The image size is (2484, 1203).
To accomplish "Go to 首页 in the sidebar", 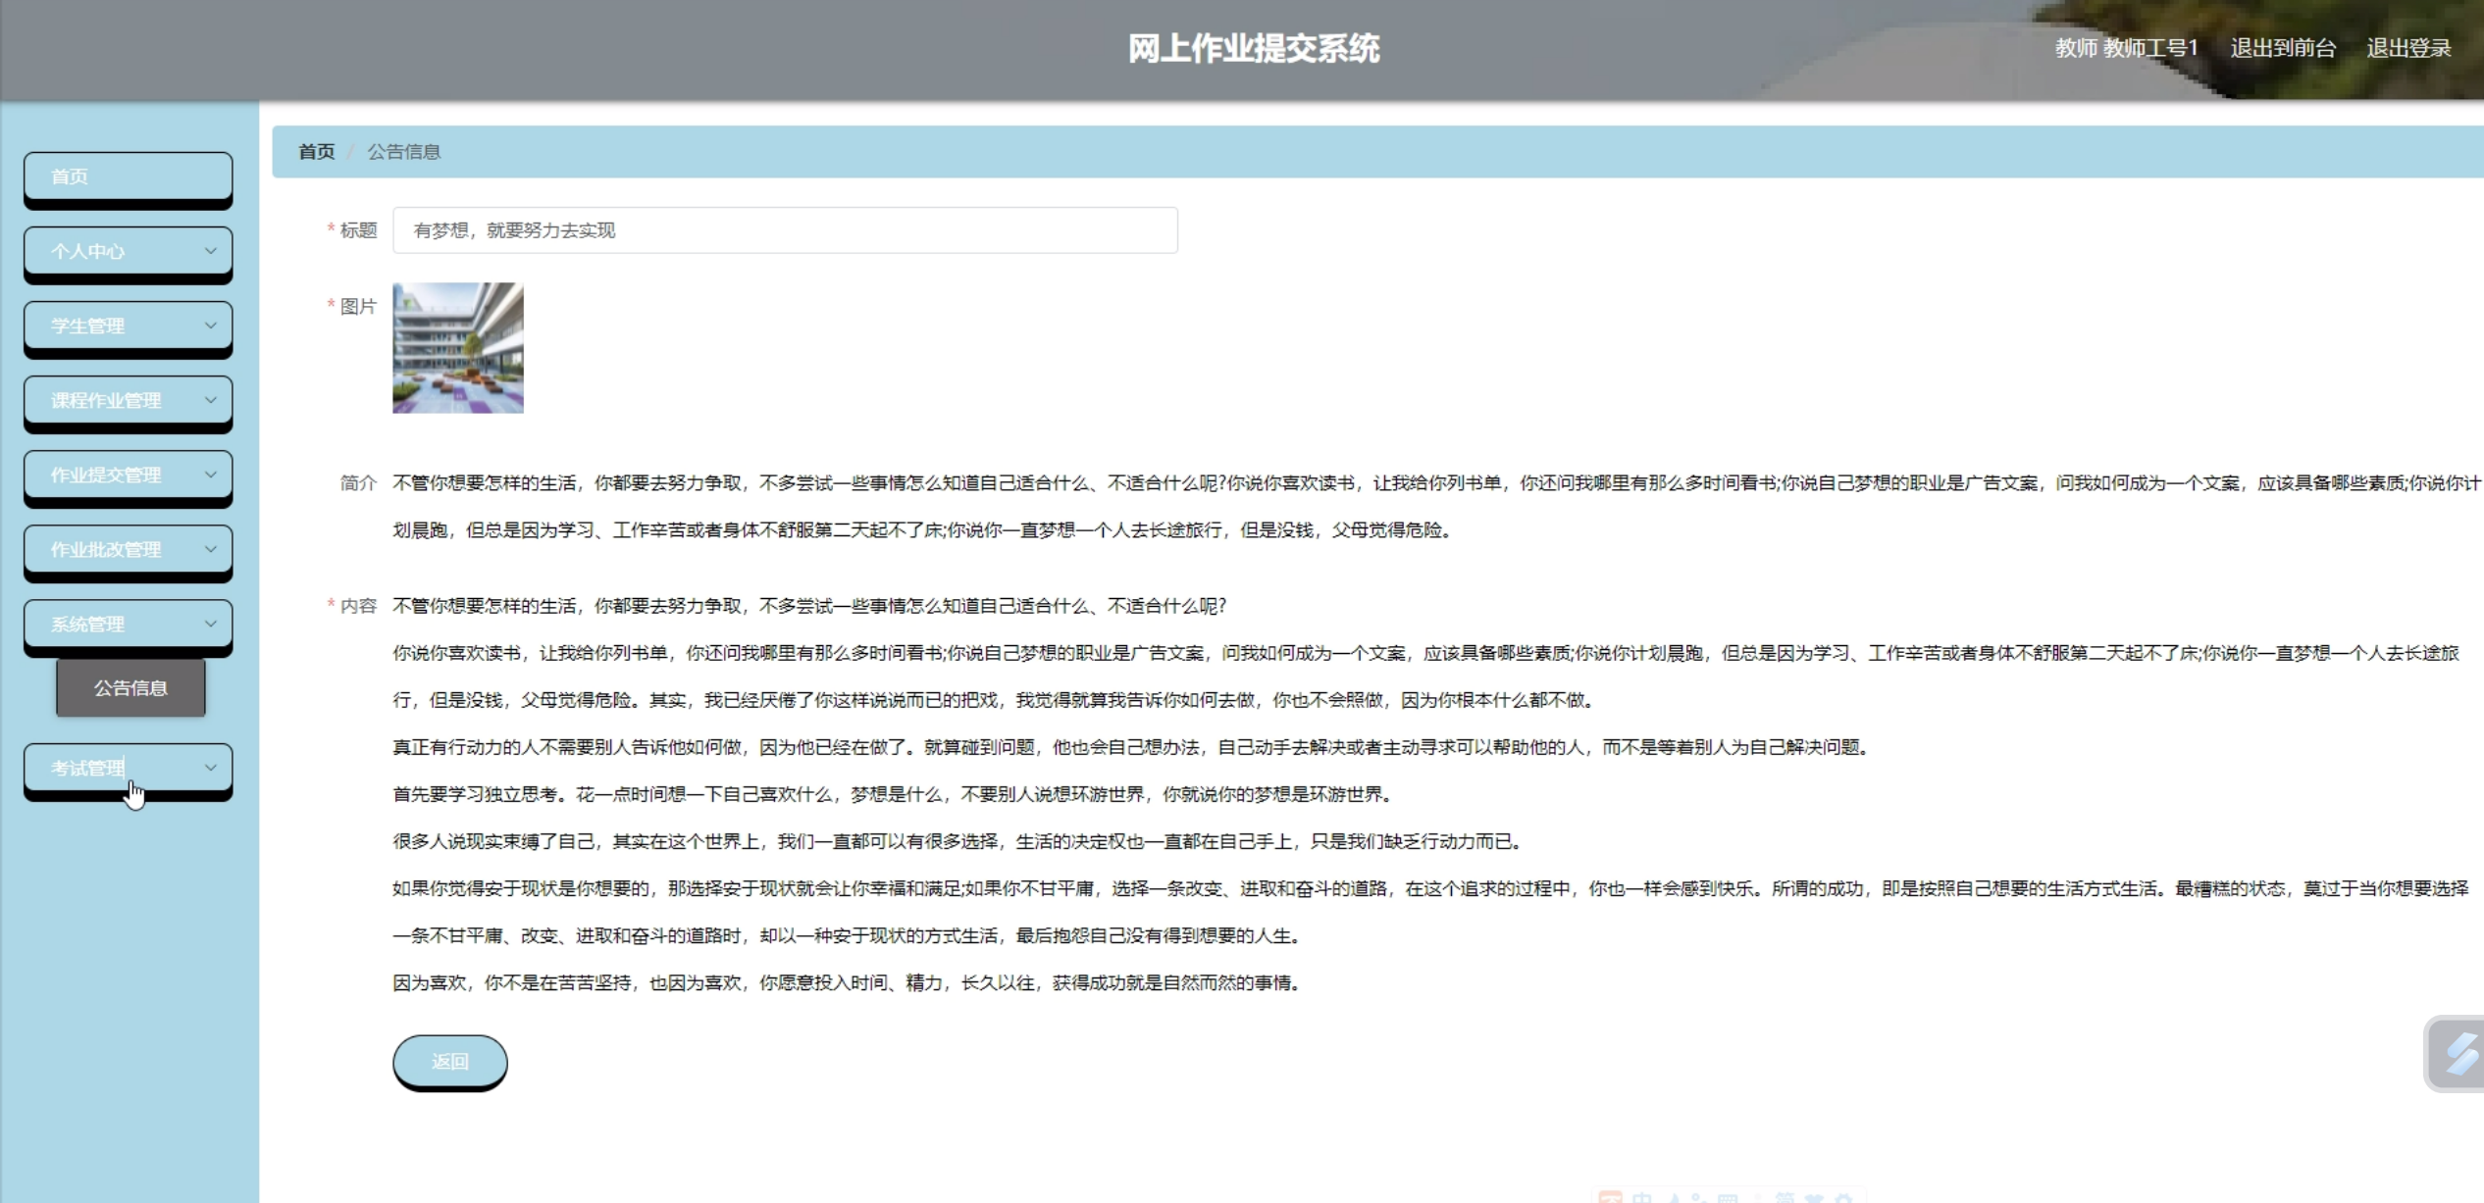I will tap(128, 176).
